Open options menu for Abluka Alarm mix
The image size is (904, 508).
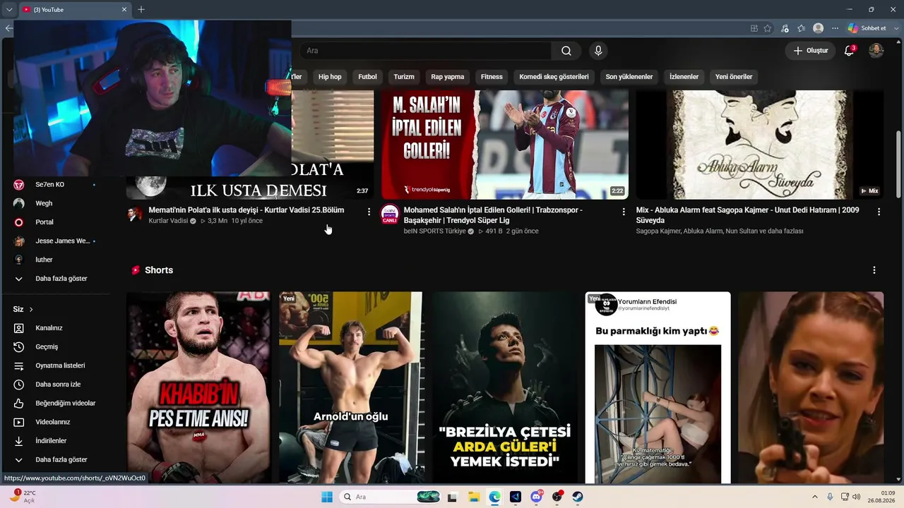click(879, 212)
